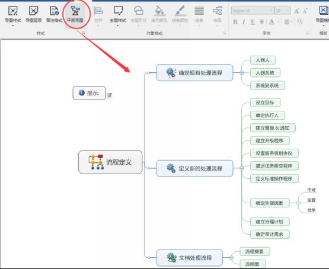Image resolution: width=329 pixels, height=269 pixels.
Task: Select subtopic 系统到系统
Action: point(267,85)
